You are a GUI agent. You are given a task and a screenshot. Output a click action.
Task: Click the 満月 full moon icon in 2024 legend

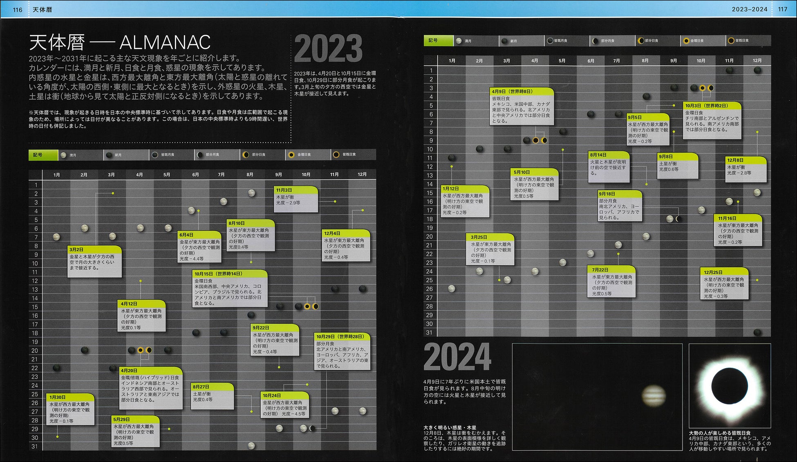click(459, 41)
